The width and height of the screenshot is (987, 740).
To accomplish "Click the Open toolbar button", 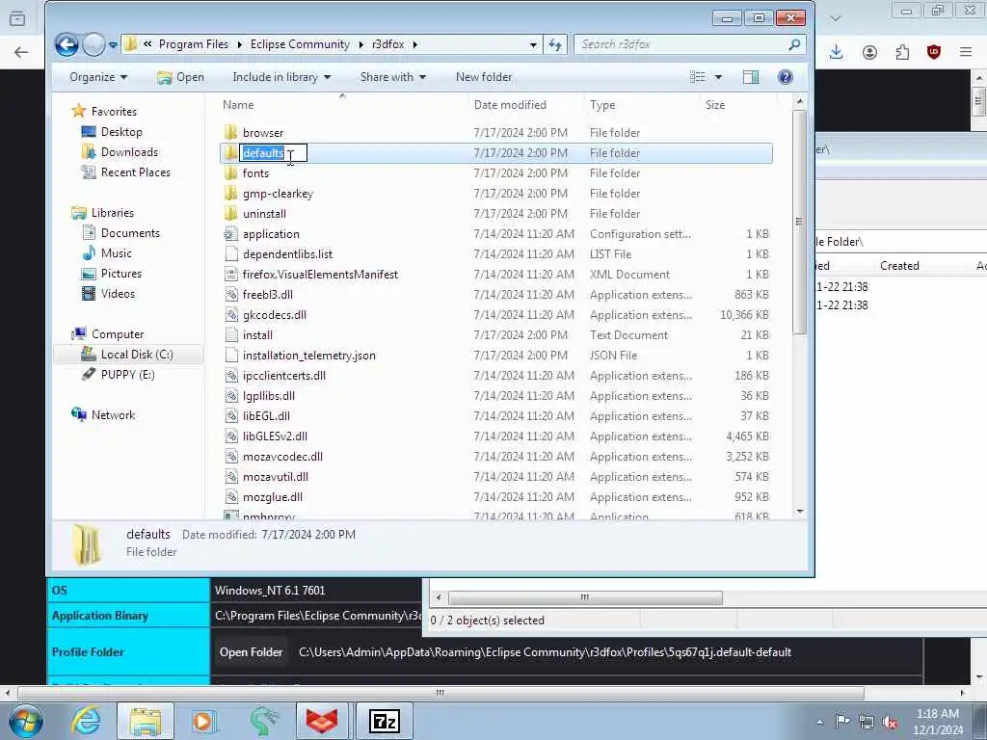I will coord(180,77).
